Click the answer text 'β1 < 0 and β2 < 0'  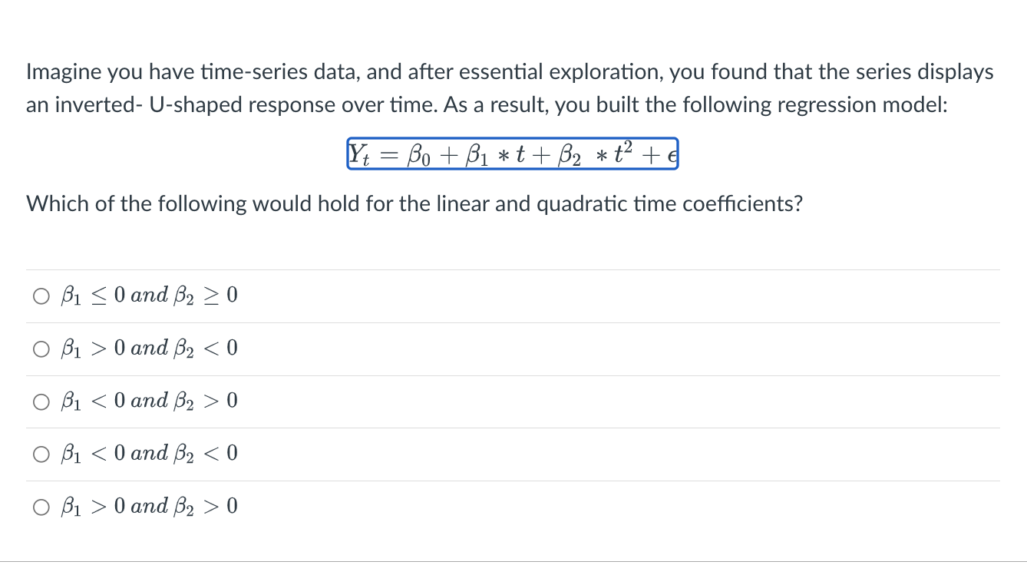click(x=150, y=454)
